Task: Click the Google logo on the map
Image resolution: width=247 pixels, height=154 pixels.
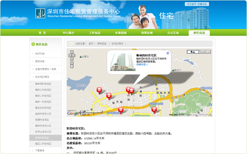Action: [x=73, y=113]
